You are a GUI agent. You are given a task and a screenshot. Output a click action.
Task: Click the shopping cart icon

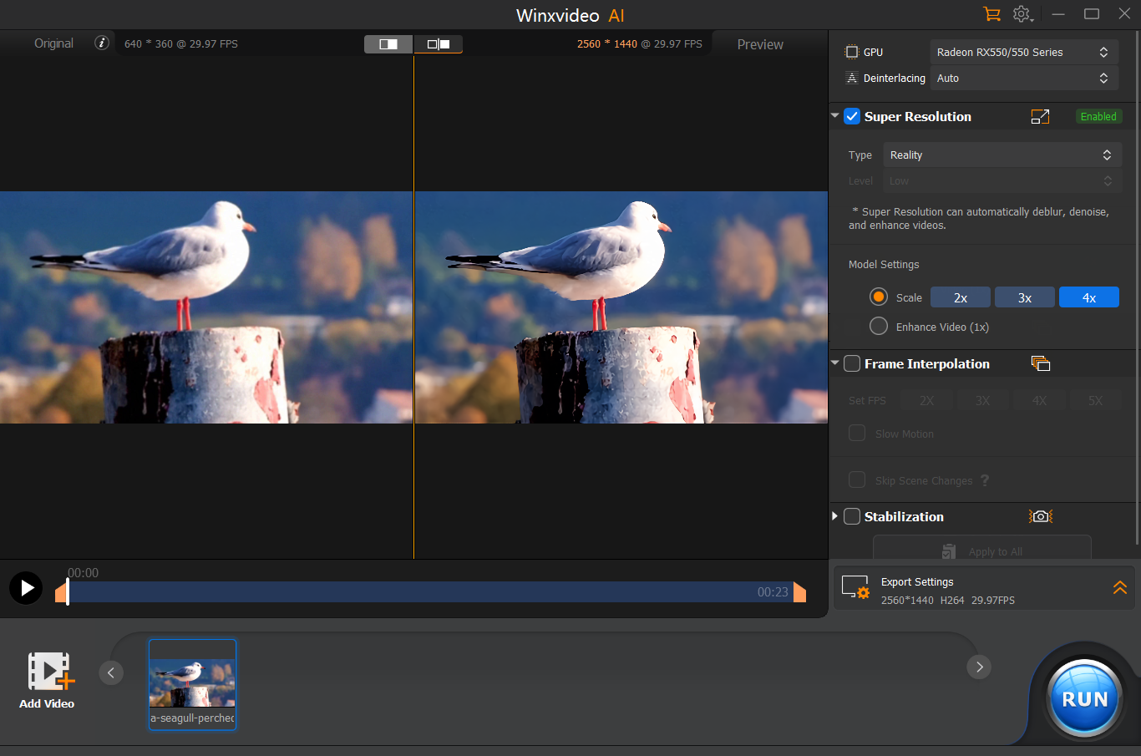click(991, 14)
